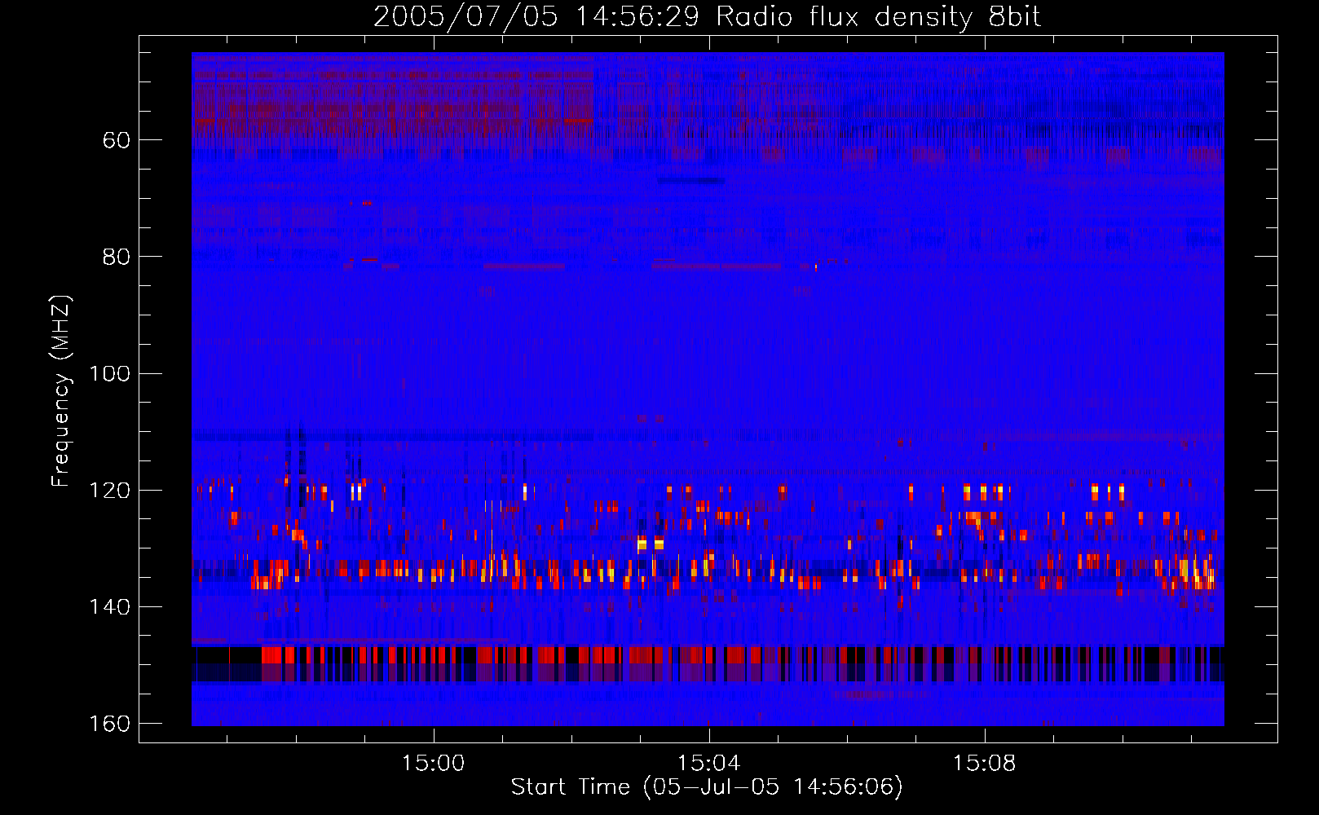Click the "Start Time (05-Jul-05 14:56:06)" x-axis label
The height and width of the screenshot is (815, 1319).
click(x=708, y=787)
